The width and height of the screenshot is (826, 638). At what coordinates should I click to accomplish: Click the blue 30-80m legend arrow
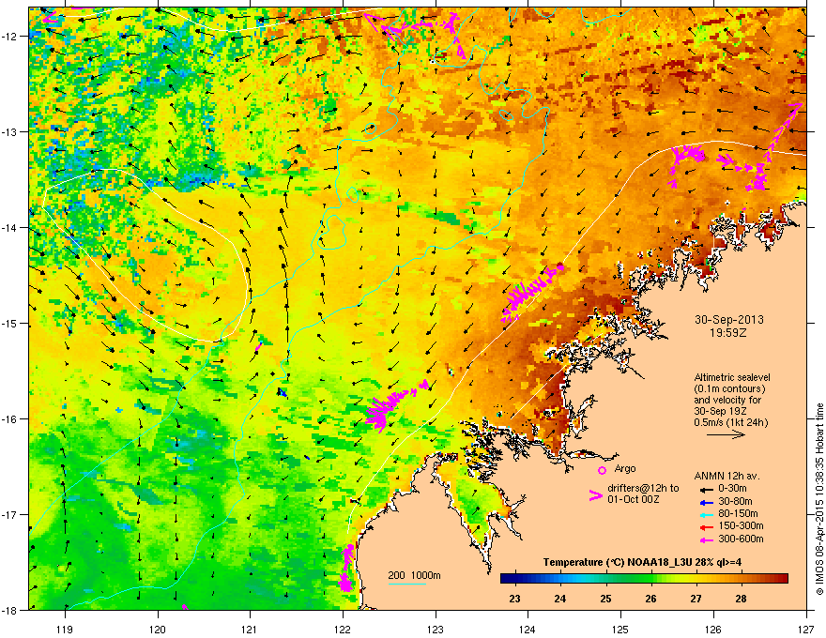(x=705, y=502)
